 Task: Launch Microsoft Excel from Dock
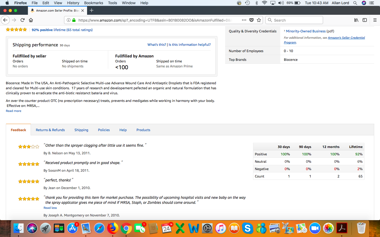coord(180,228)
